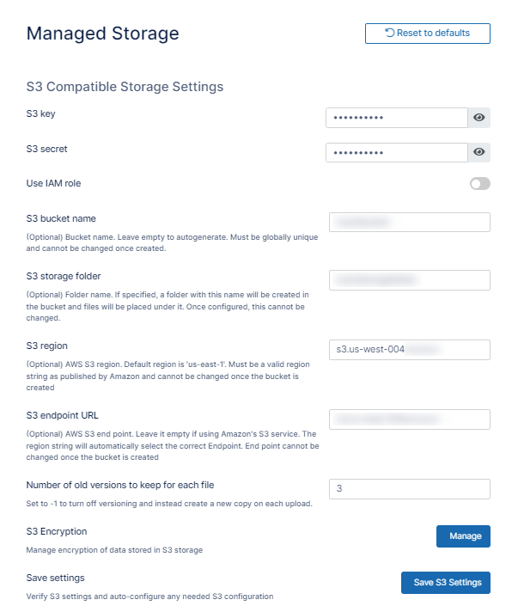Click the Save settings label text

point(56,578)
